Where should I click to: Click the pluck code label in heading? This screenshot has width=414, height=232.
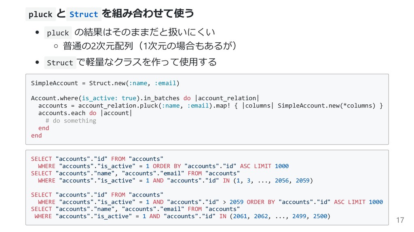click(40, 14)
